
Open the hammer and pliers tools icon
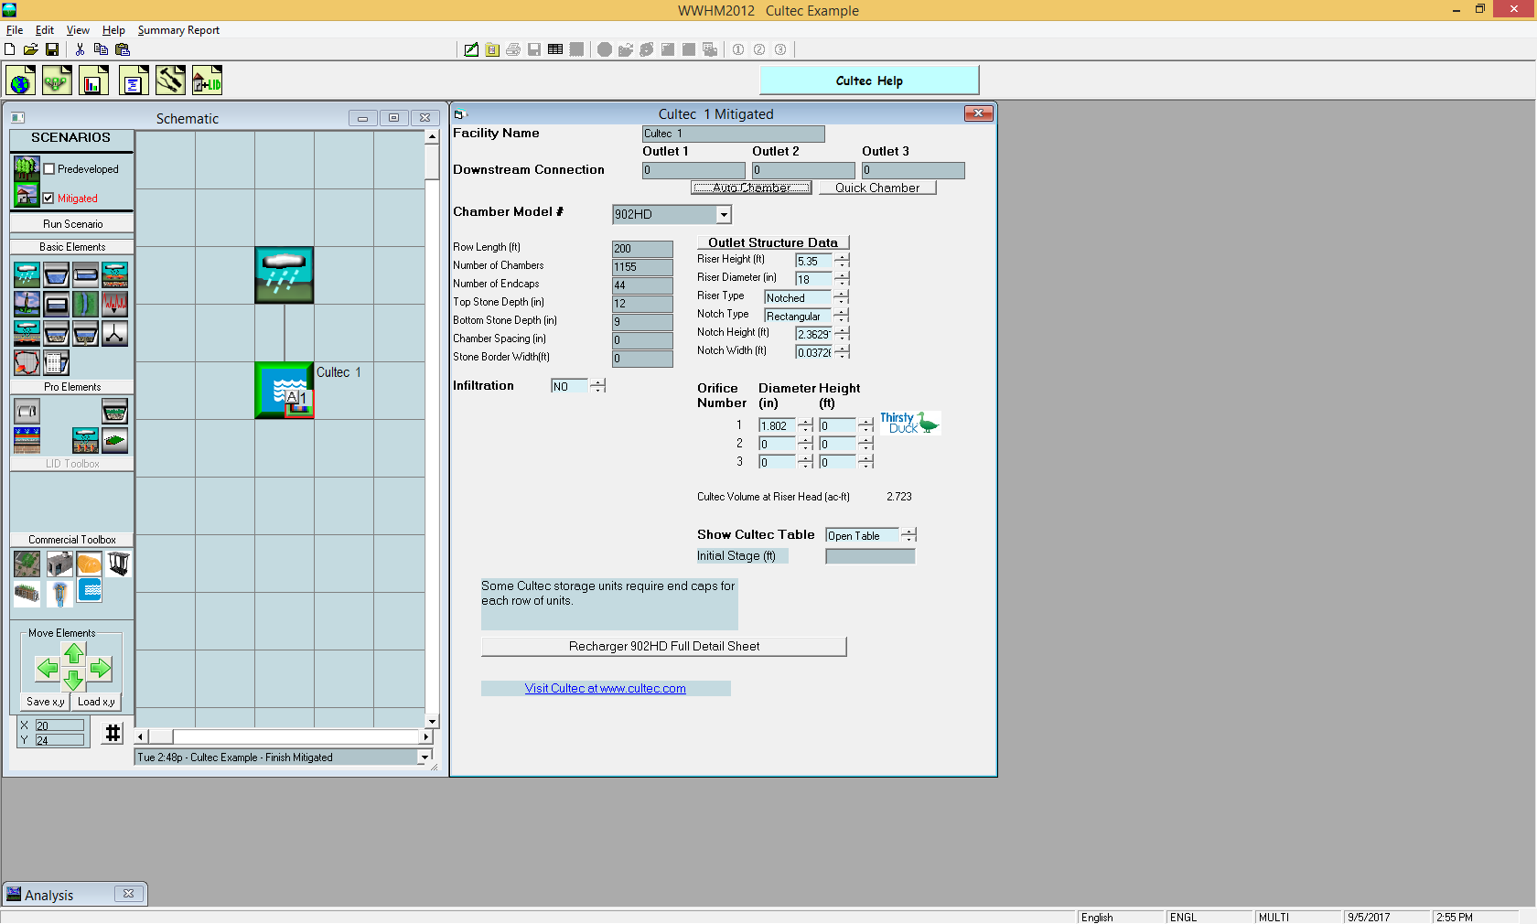click(170, 81)
